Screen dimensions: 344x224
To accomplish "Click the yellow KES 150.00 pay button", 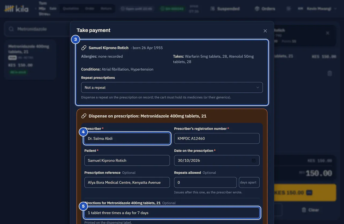I will coord(305,193).
